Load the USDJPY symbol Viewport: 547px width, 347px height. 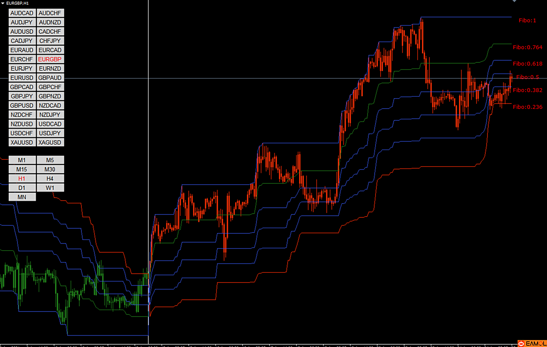coord(50,133)
